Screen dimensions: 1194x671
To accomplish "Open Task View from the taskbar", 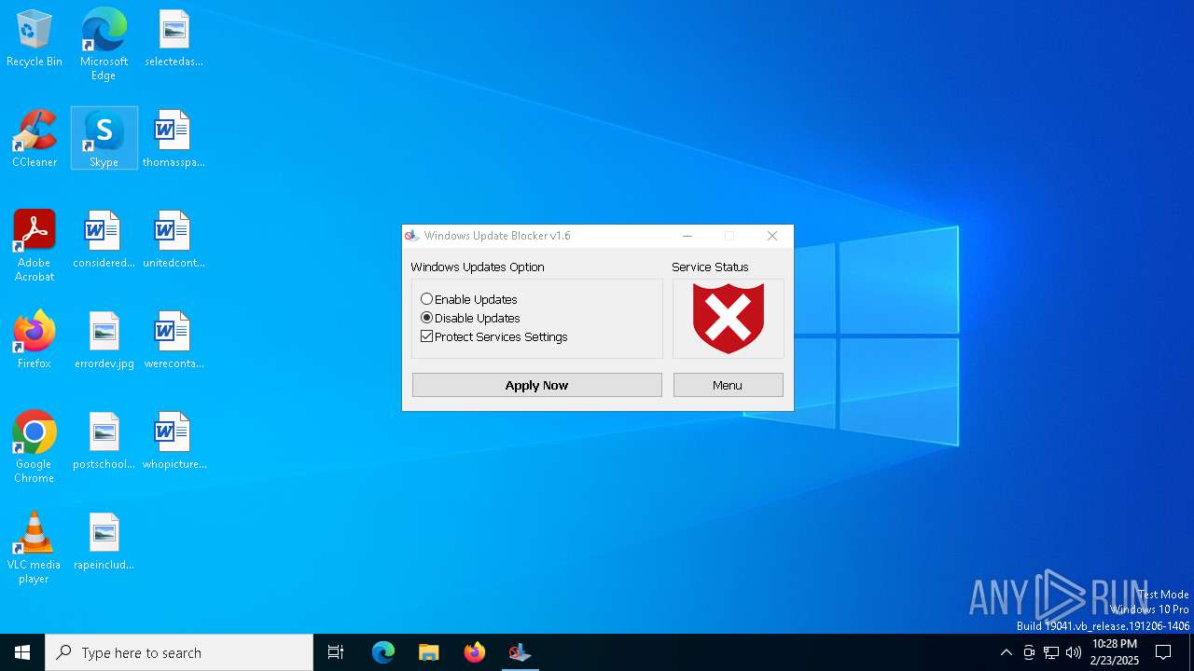I will coord(336,652).
